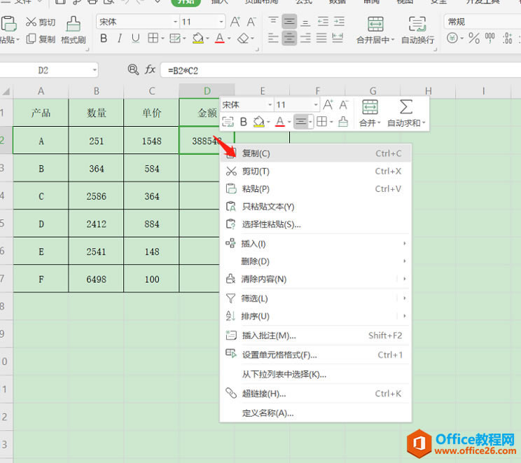Choose Paste (粘贴) in the context menu
The height and width of the screenshot is (463, 521).
pos(316,189)
